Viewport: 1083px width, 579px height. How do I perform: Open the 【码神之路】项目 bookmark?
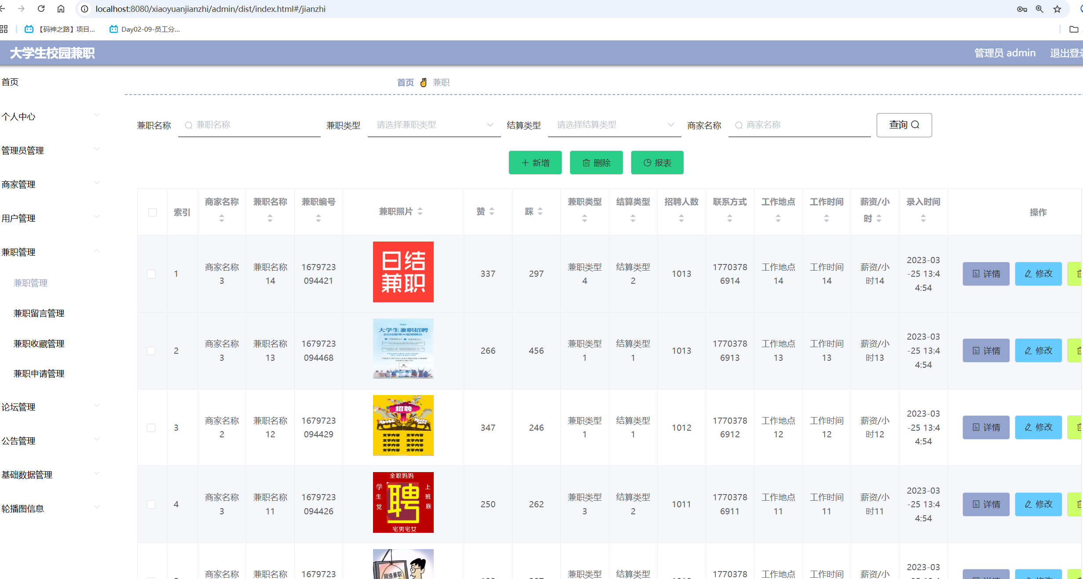60,29
